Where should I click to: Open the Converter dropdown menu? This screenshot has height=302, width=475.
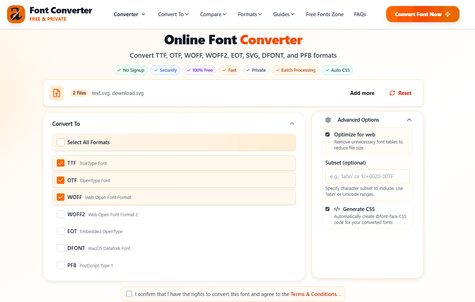click(x=129, y=14)
